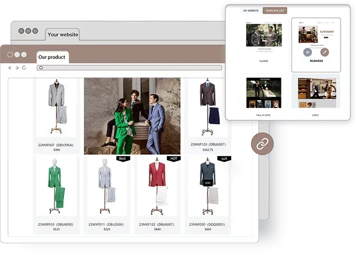The image size is (357, 256).
Task: Click the CLASSIC template label
Action: [x=264, y=61]
